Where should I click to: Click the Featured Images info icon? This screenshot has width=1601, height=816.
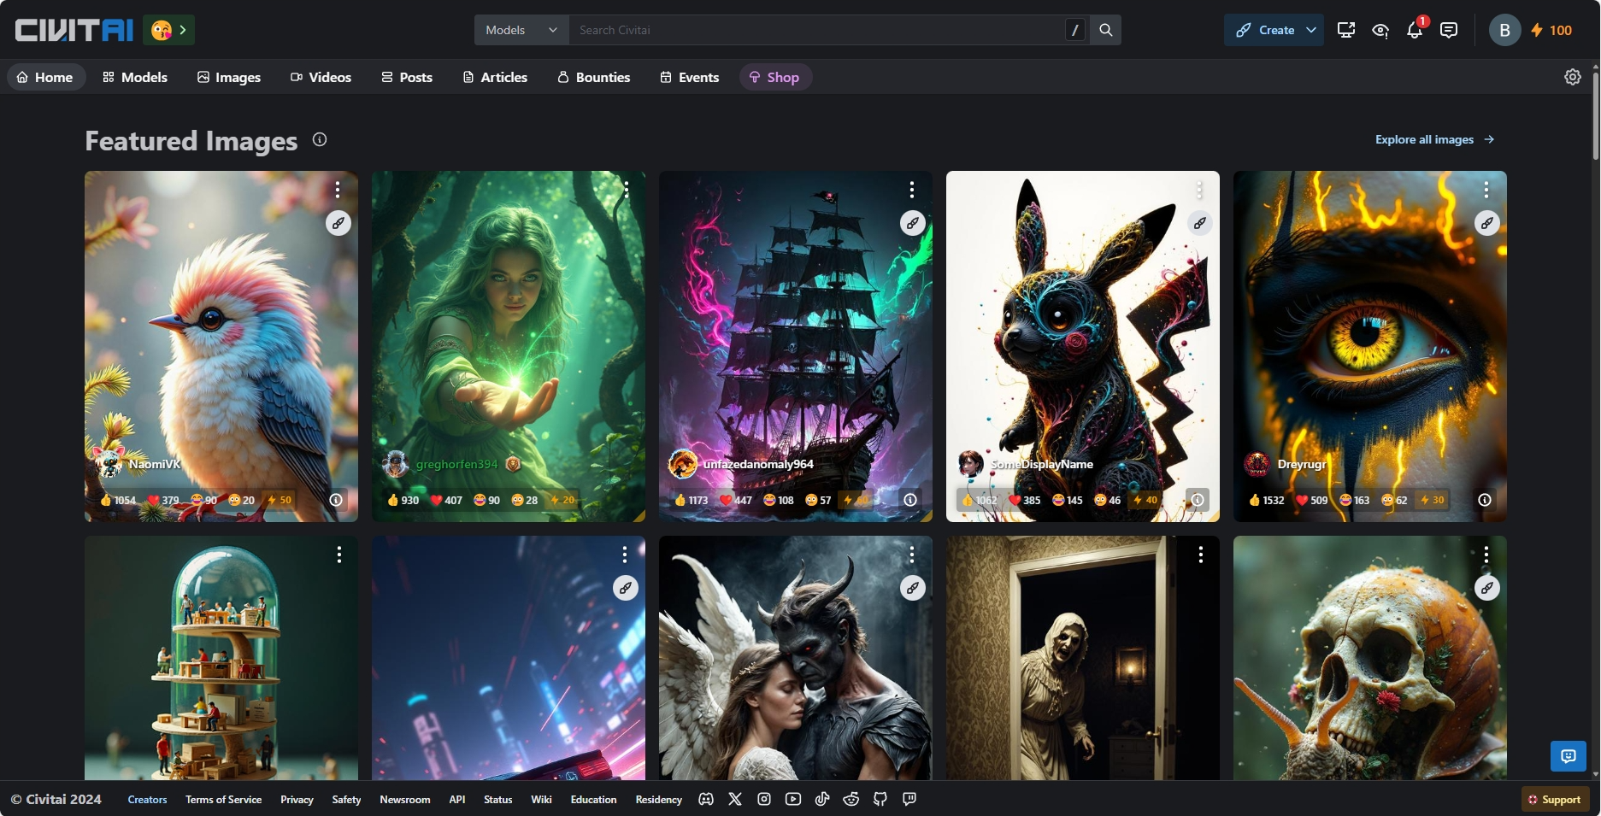click(x=320, y=139)
